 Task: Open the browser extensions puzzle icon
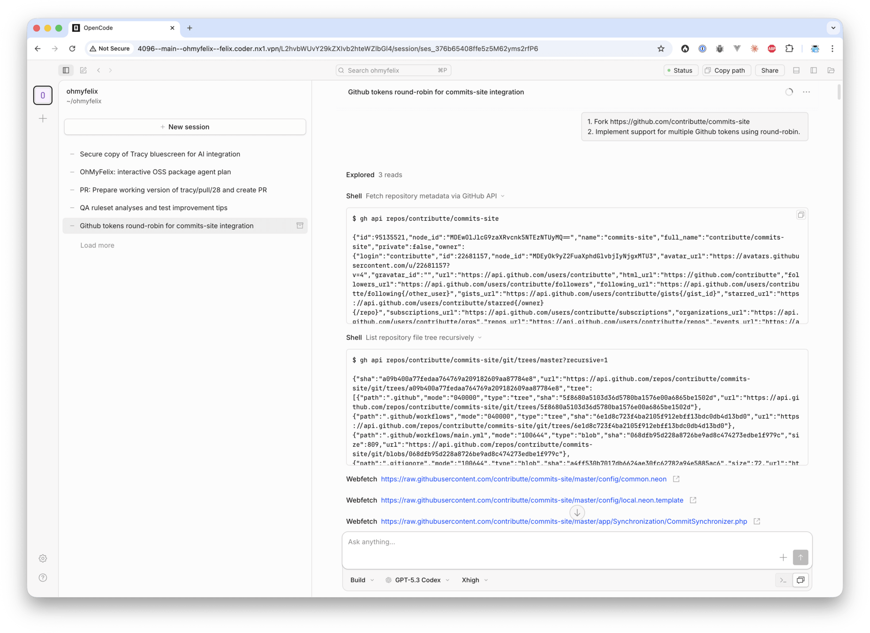coord(789,49)
